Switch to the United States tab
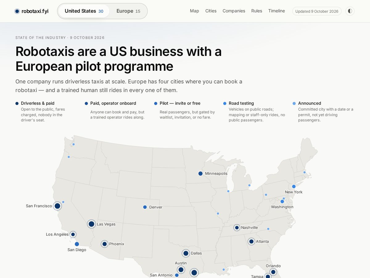The width and height of the screenshot is (370, 278). [84, 11]
